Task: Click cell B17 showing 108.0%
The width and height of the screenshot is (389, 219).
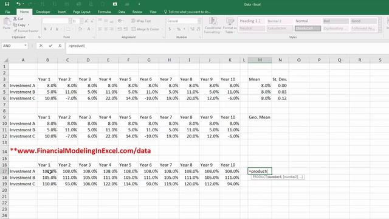Action: tap(47, 172)
